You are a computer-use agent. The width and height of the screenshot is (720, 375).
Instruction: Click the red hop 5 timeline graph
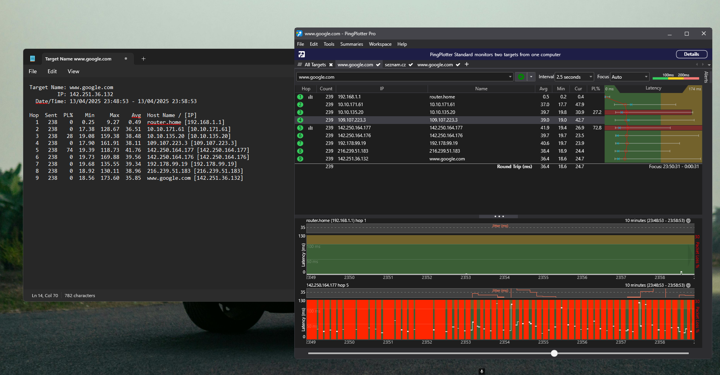pyautogui.click(x=500, y=319)
